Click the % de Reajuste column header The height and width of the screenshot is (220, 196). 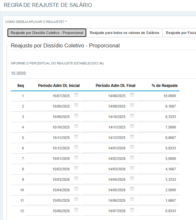164,86
